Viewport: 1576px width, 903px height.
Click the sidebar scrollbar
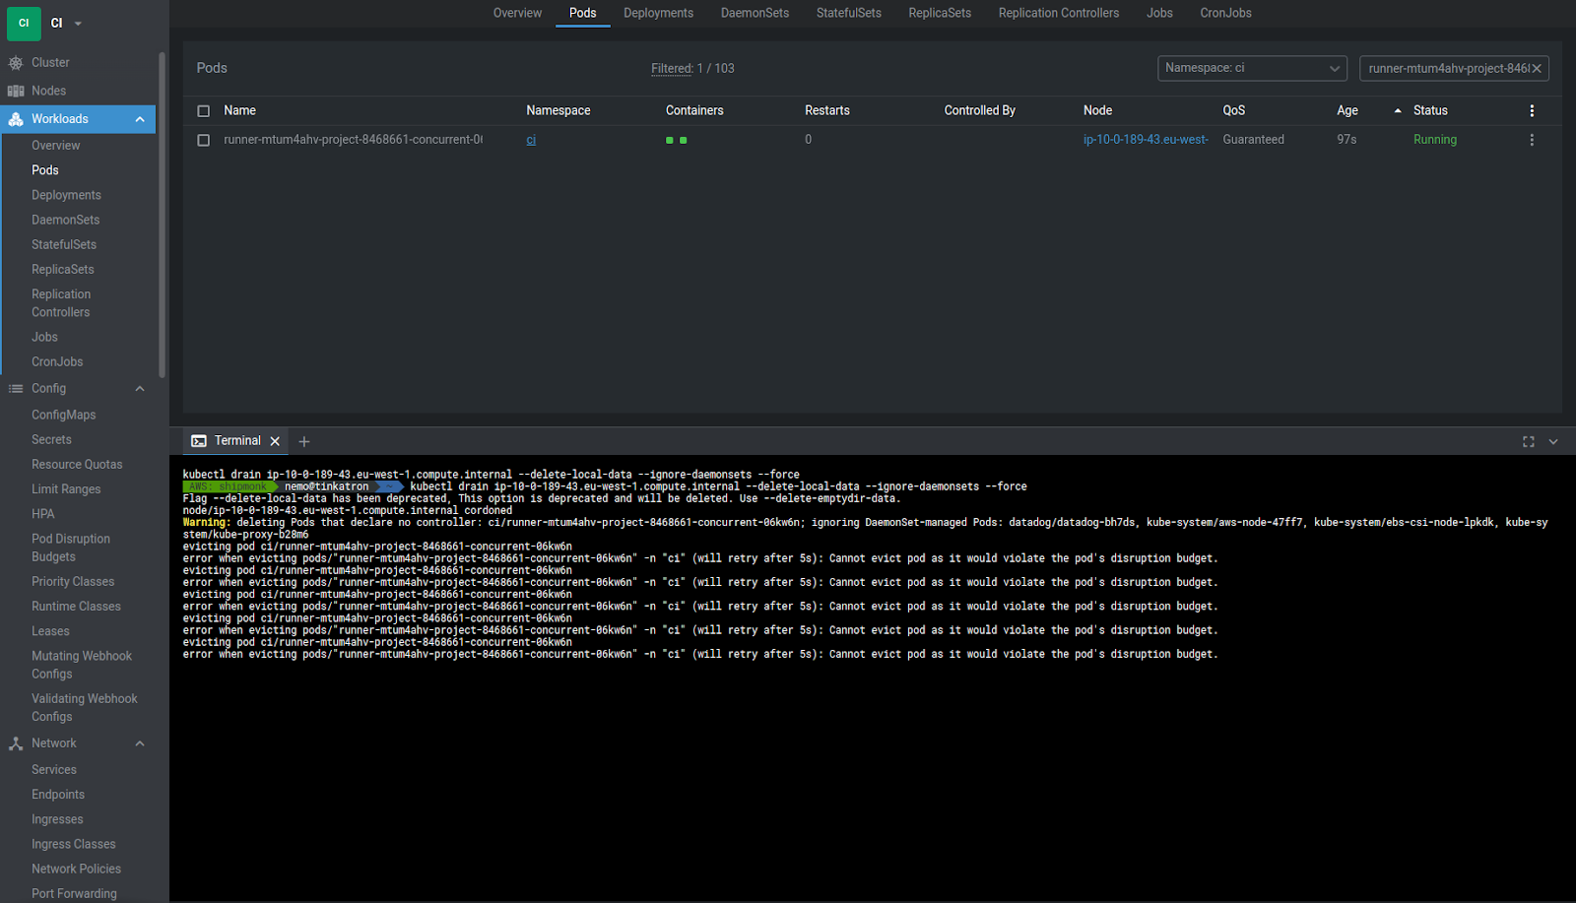click(162, 215)
